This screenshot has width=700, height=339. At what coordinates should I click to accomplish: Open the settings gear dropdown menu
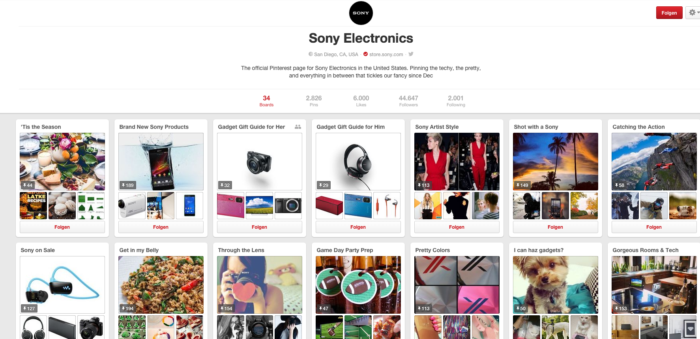coord(693,13)
